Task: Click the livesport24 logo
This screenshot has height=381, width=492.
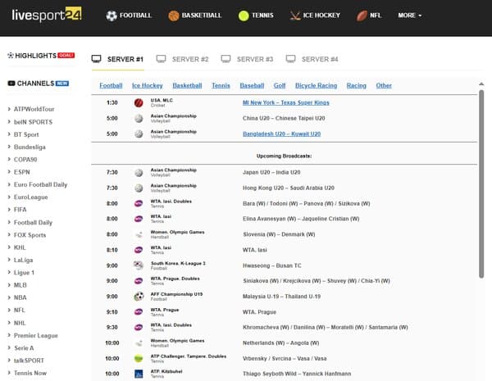Action: point(47,15)
